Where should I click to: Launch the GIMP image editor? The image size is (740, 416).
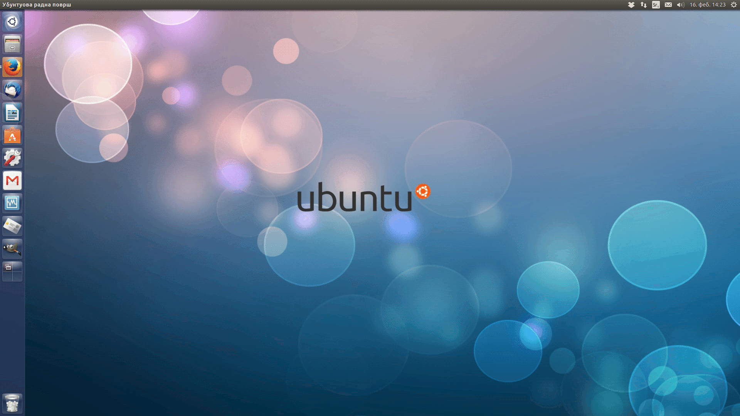click(12, 249)
